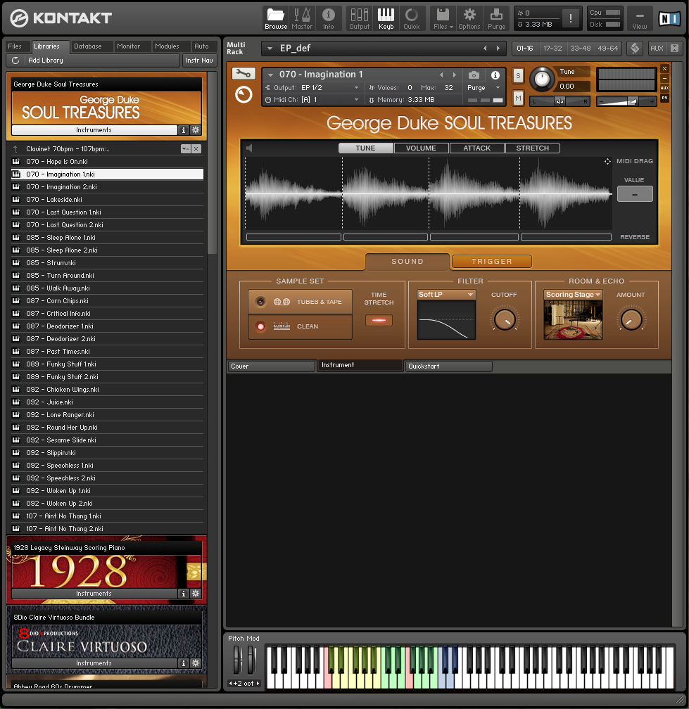Click the Scoring Stage room thumbnail
This screenshot has height=709, width=689.
573,320
